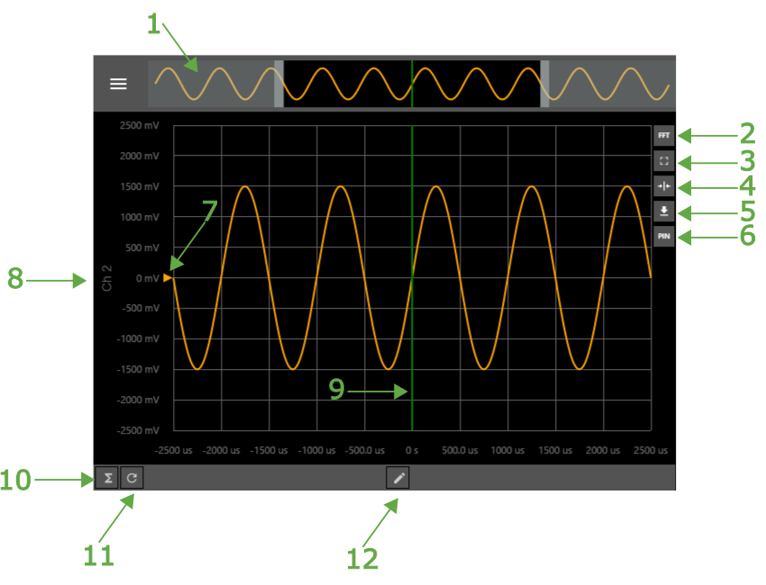Click the 1000 mV axis label
This screenshot has width=766, height=585.
(x=140, y=217)
